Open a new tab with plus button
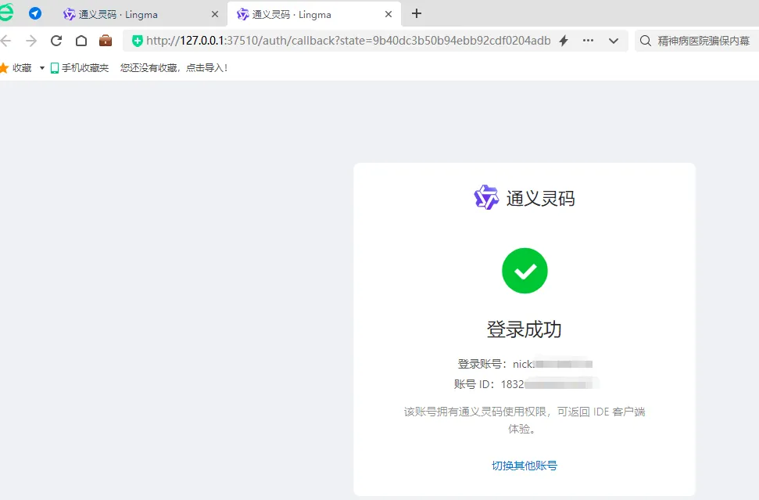The height and width of the screenshot is (500, 759). pos(417,13)
